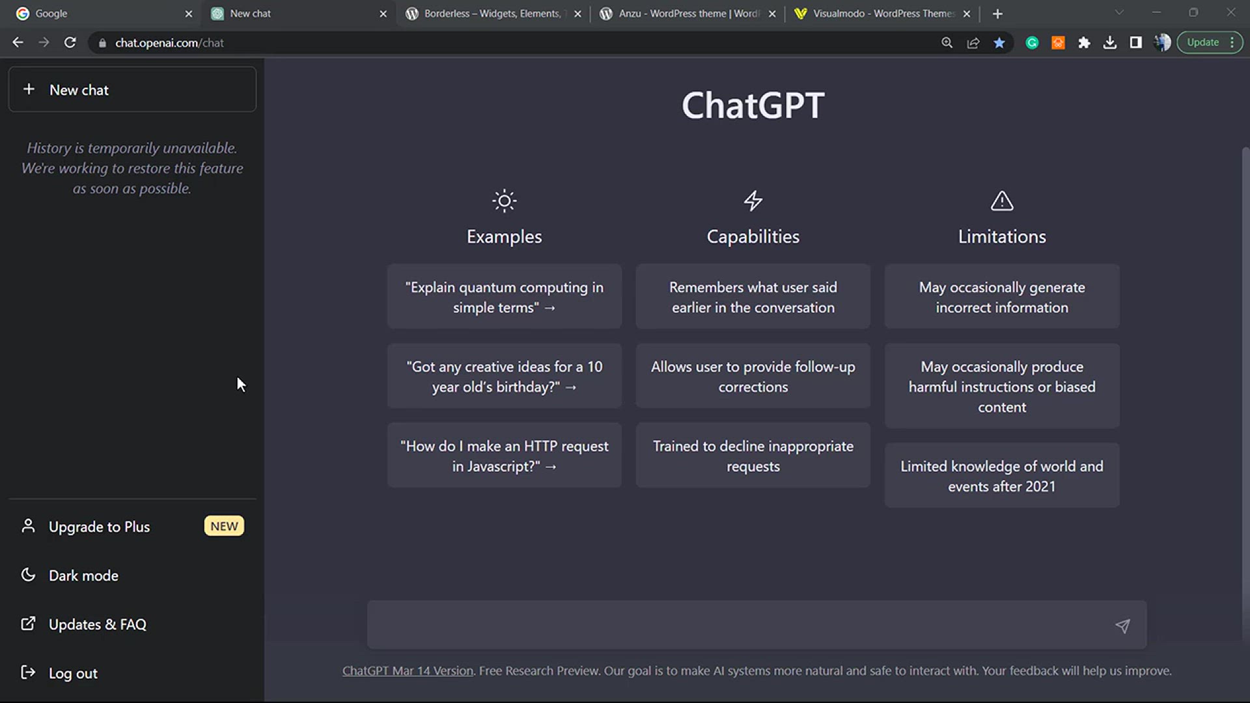Open Updates & FAQ
Viewport: 1250px width, 703px height.
tap(132, 624)
